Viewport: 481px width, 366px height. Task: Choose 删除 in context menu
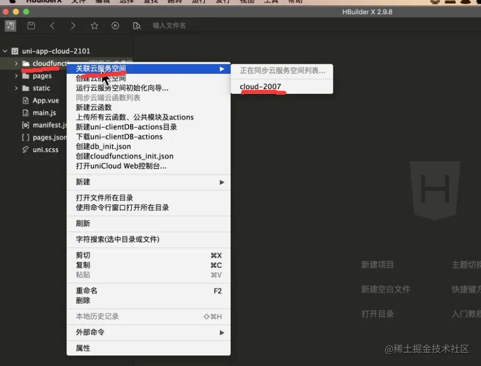pyautogui.click(x=149, y=300)
